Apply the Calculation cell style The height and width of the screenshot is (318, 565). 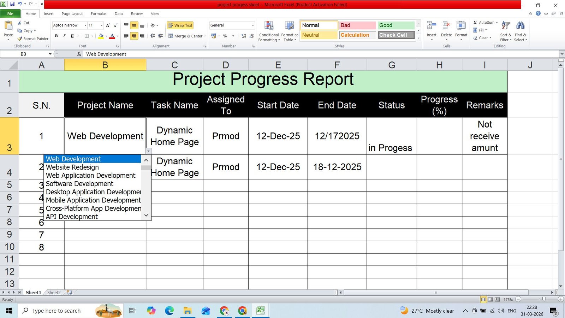(357, 35)
